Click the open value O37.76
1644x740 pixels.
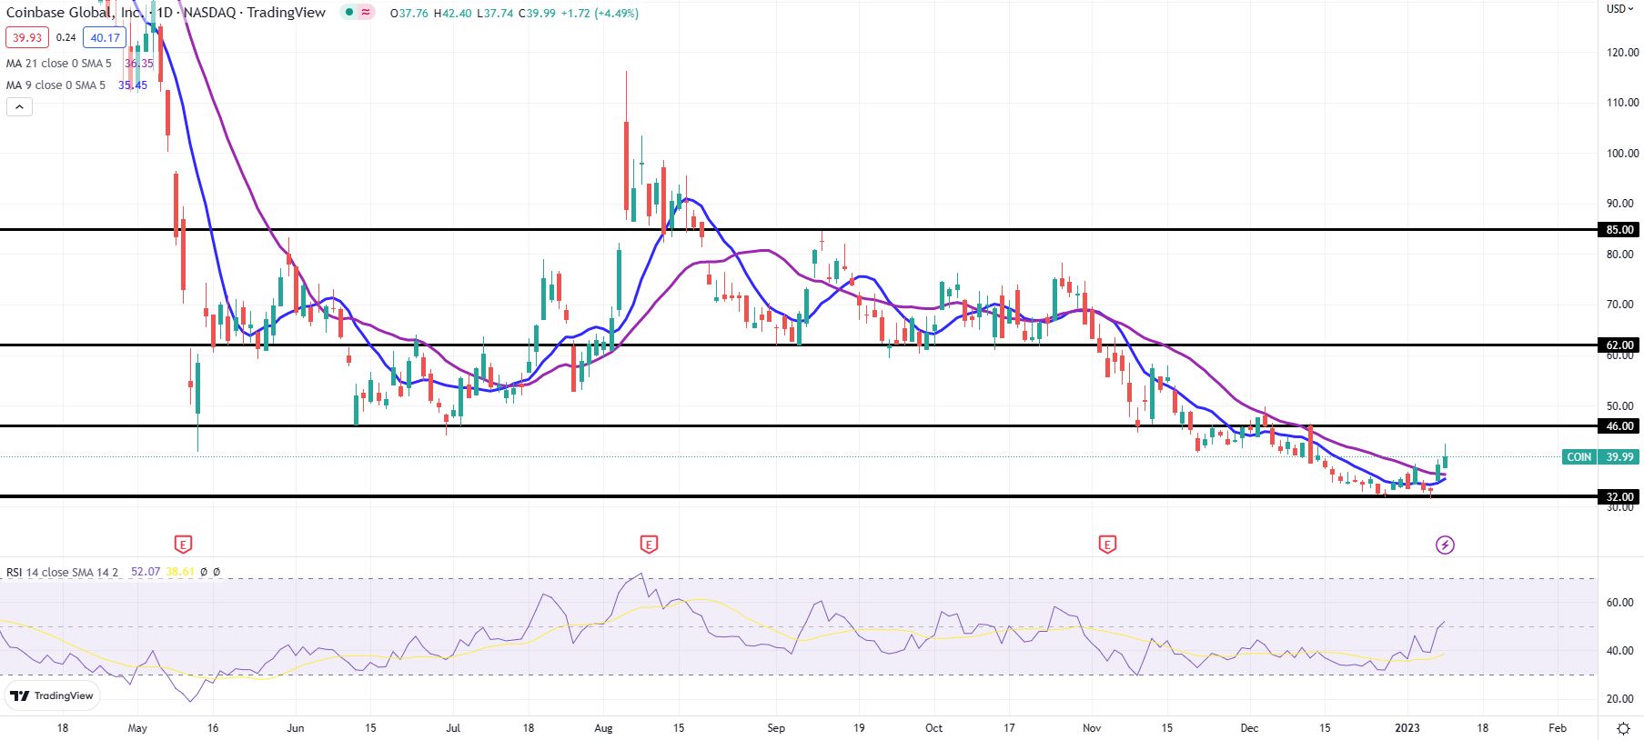pos(408,14)
